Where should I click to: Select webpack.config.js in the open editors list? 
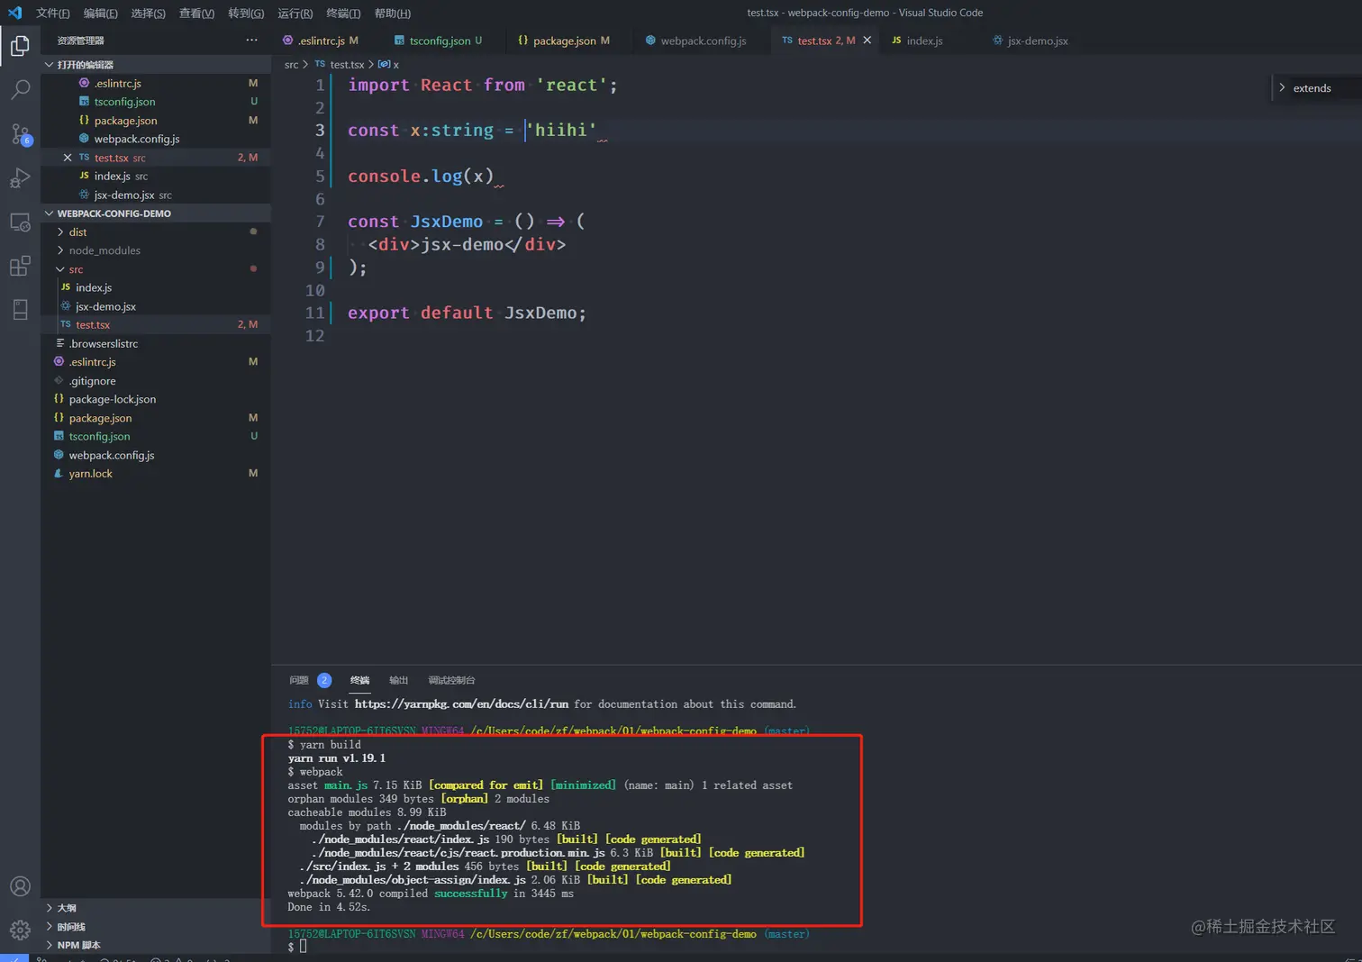[x=156, y=139]
